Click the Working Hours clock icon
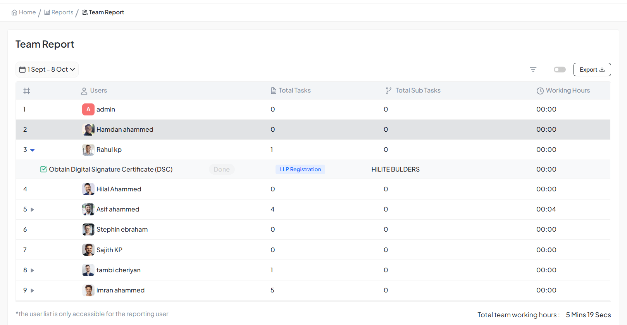The width and height of the screenshot is (627, 325). (x=540, y=91)
